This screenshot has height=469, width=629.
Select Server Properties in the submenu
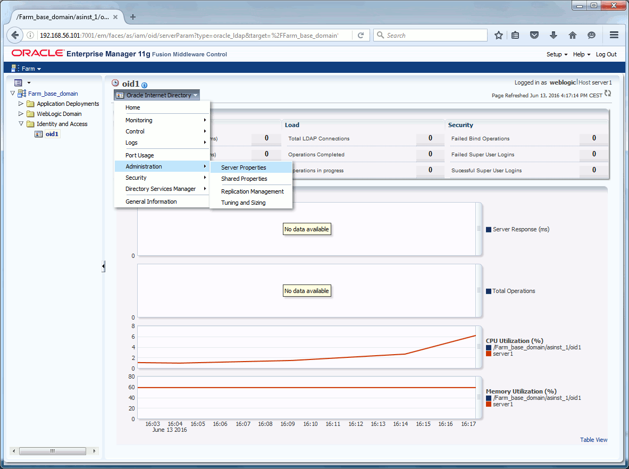[251, 167]
